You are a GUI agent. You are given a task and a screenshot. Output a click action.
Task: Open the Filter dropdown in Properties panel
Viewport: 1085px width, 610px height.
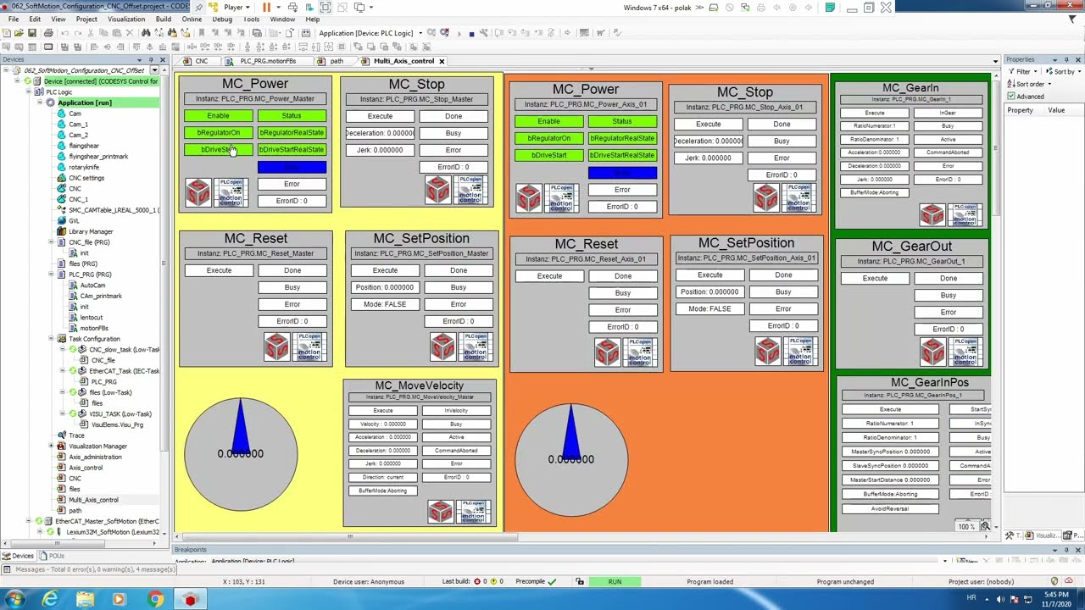pos(1024,72)
